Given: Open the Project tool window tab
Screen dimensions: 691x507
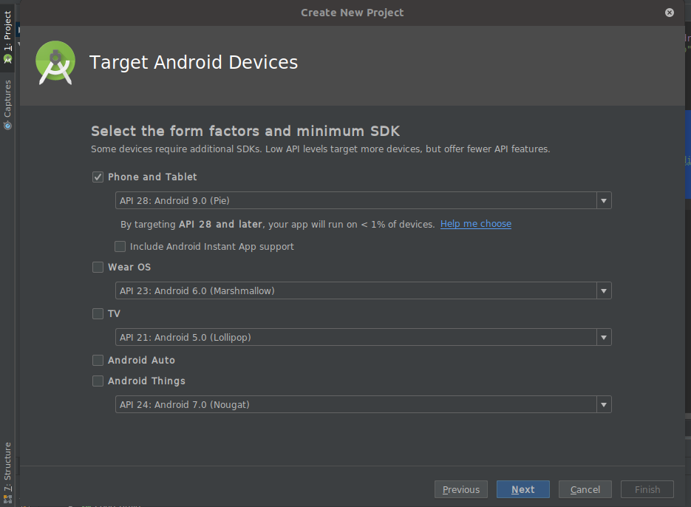Looking at the screenshot, I should pos(7,35).
